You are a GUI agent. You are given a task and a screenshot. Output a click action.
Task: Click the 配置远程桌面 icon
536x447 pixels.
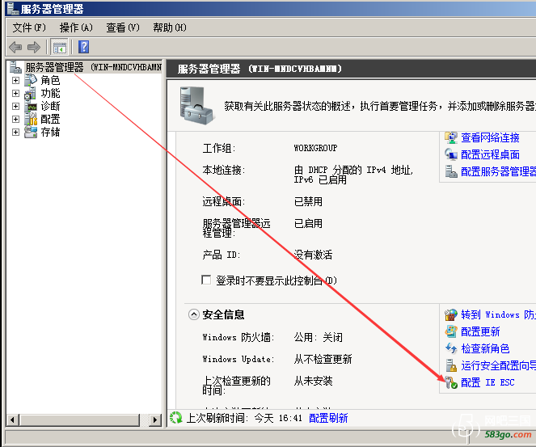point(451,154)
